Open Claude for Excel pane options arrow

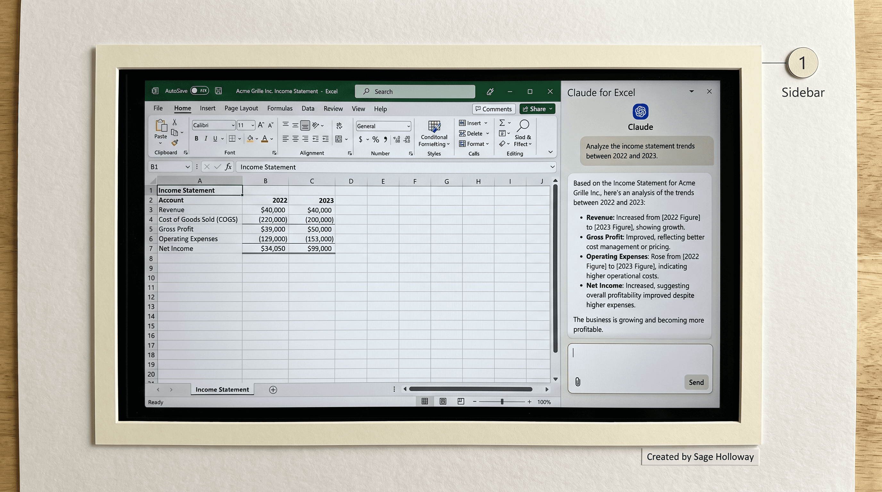(691, 91)
